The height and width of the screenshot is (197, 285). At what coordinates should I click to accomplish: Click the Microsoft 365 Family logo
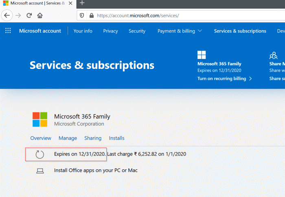pos(40,120)
